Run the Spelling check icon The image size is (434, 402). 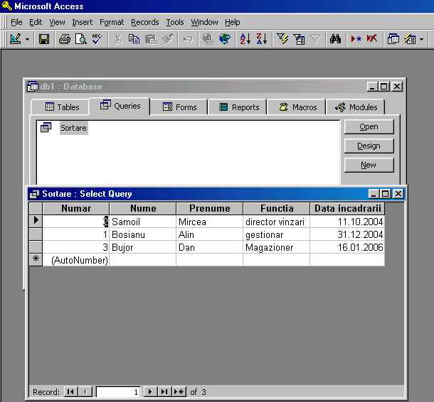click(97, 40)
